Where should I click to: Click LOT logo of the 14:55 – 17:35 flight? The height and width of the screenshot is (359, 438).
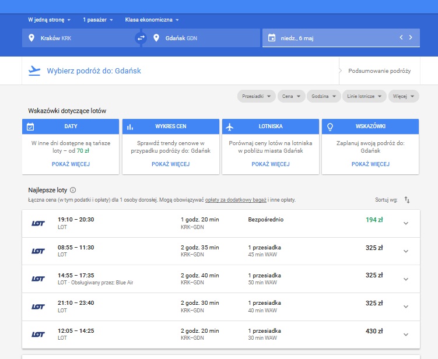click(x=38, y=279)
